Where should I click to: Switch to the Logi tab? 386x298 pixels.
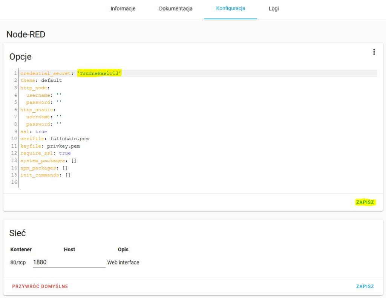[x=274, y=8]
